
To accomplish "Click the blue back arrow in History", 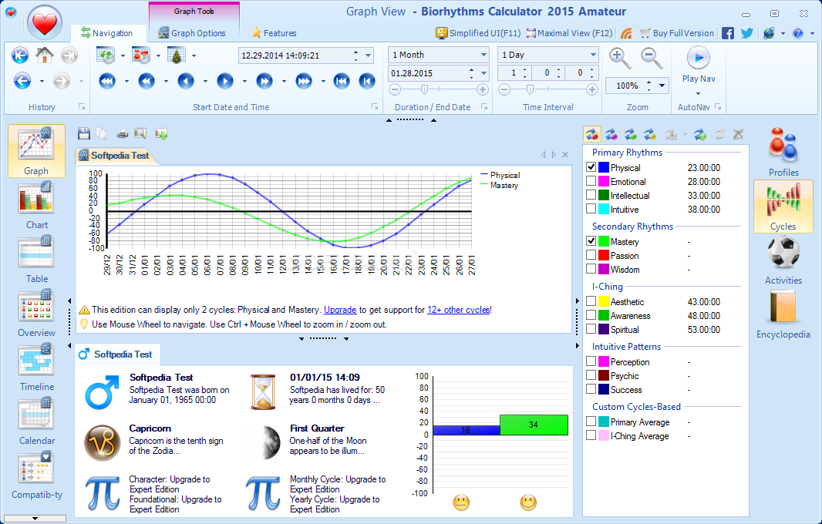I will [x=22, y=81].
